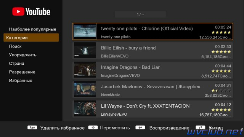244x137 pixels.
Task: Click the Fav key icon
Action: tap(32, 127)
